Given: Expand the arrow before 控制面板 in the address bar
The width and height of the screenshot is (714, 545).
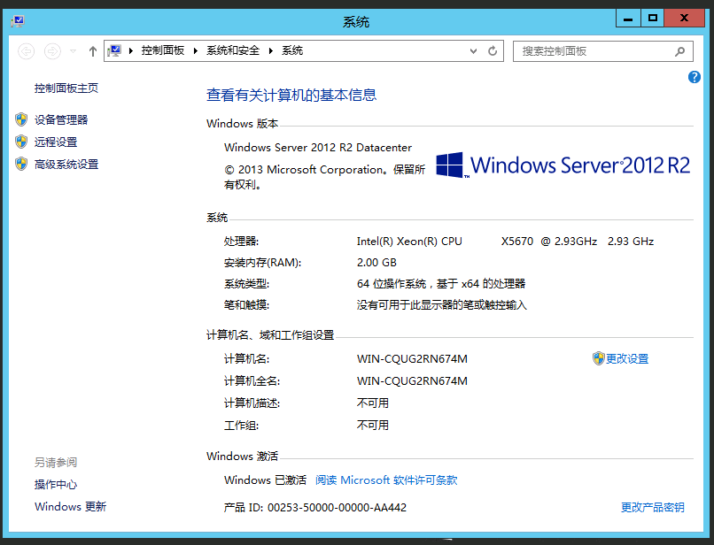Looking at the screenshot, I should click(x=131, y=50).
